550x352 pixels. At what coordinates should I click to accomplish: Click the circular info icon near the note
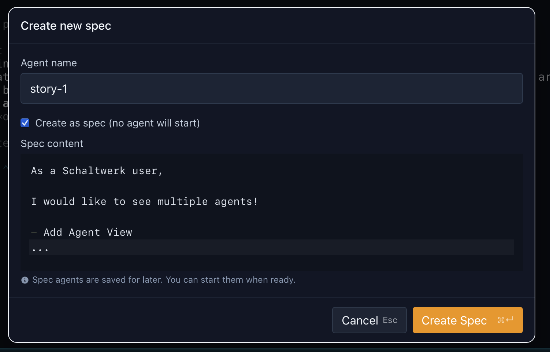click(25, 280)
